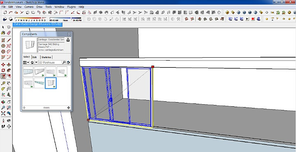Open the Draw menu
The image size is (296, 152).
(39, 7)
